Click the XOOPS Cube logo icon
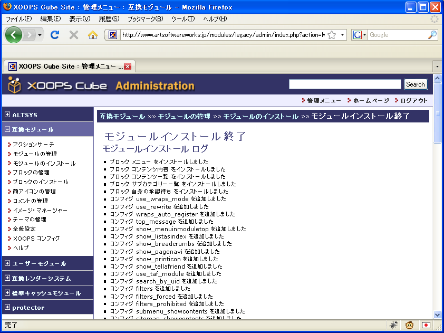 14,85
